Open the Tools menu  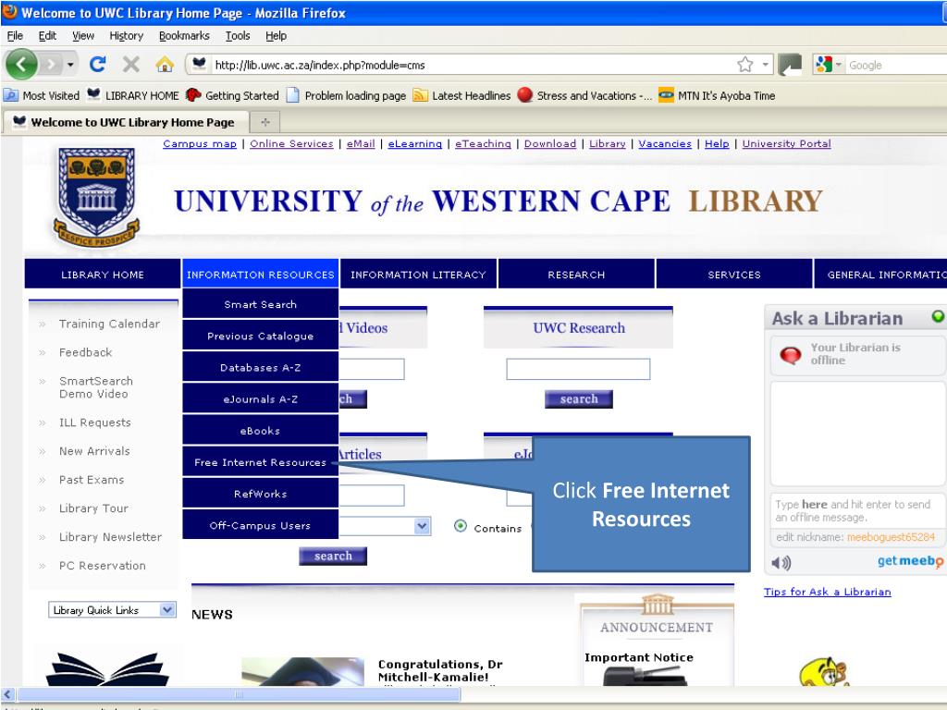pos(238,36)
